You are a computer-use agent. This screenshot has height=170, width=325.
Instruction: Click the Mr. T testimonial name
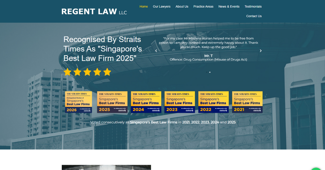[x=209, y=56]
